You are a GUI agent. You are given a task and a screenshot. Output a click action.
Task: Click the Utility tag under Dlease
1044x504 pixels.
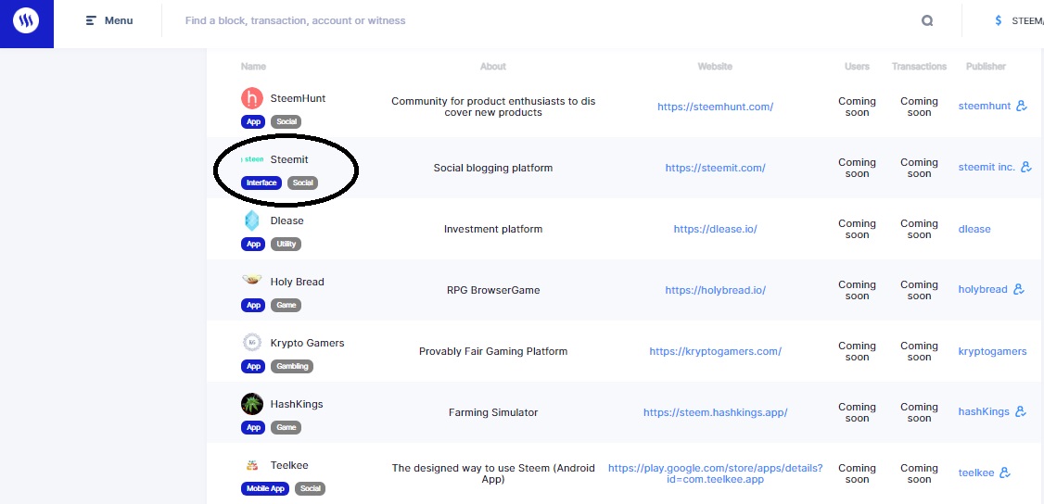tap(286, 244)
